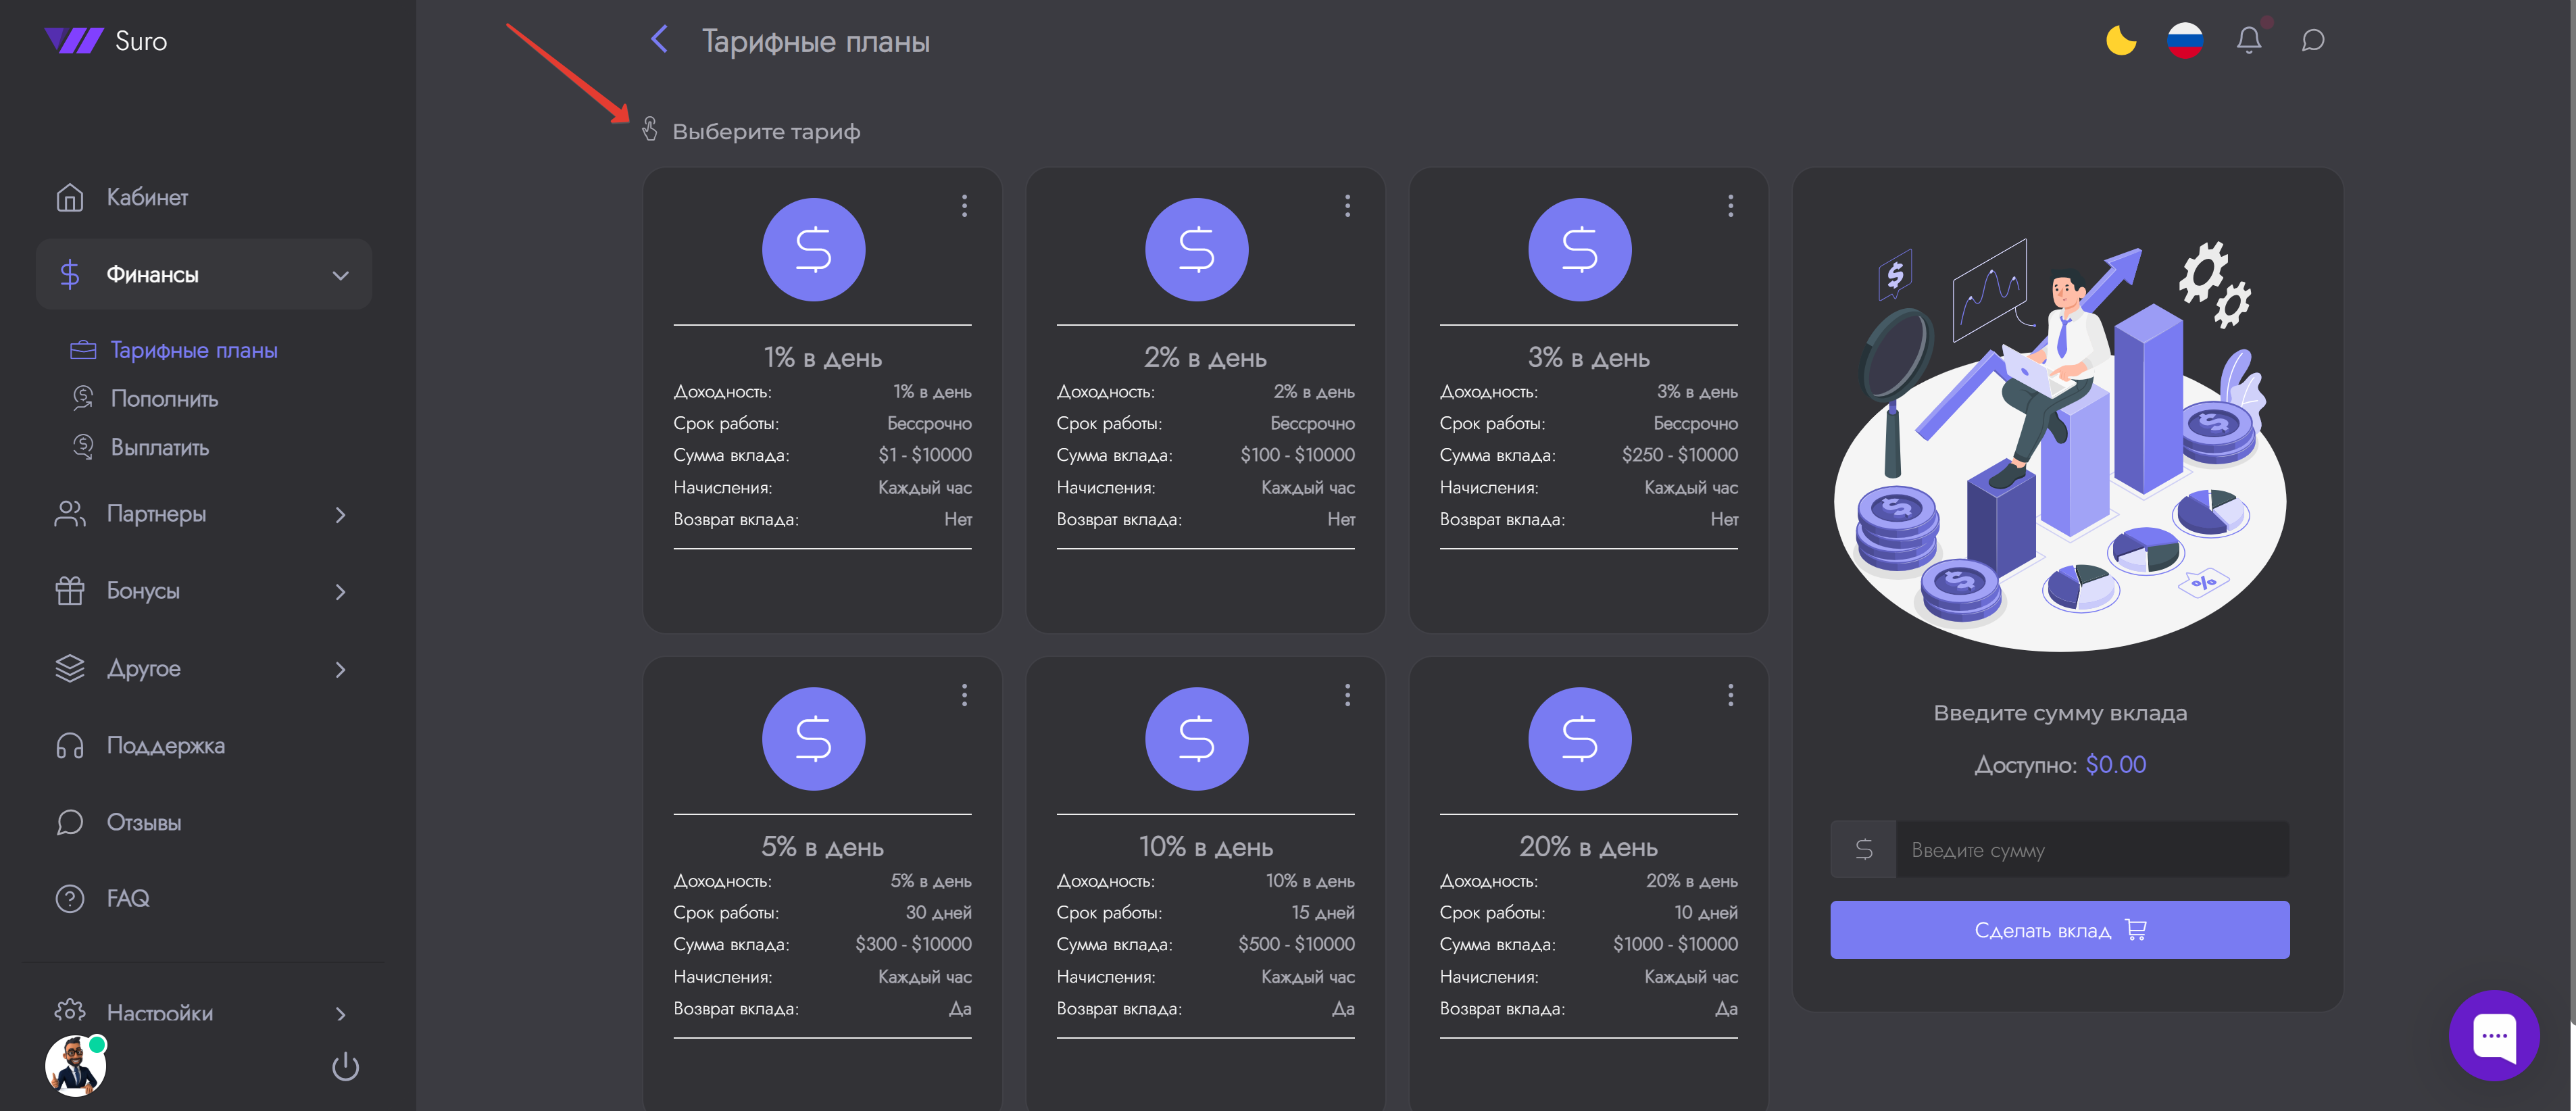The height and width of the screenshot is (1111, 2576).
Task: Click the 5% в день plan title
Action: click(822, 847)
